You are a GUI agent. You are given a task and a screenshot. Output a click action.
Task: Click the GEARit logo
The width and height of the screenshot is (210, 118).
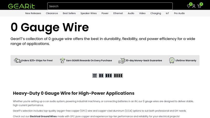pyautogui.click(x=22, y=6)
